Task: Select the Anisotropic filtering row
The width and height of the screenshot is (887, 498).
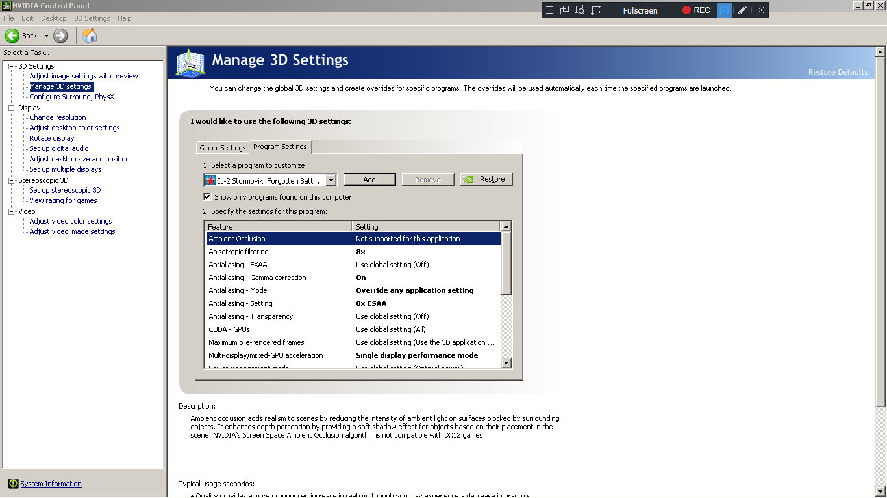Action: coord(353,252)
